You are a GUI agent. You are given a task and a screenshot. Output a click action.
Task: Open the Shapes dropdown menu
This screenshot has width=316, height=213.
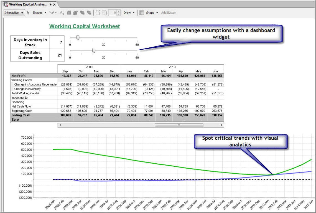pos(45,12)
